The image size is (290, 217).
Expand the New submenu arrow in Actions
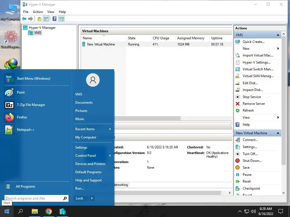coord(278,49)
